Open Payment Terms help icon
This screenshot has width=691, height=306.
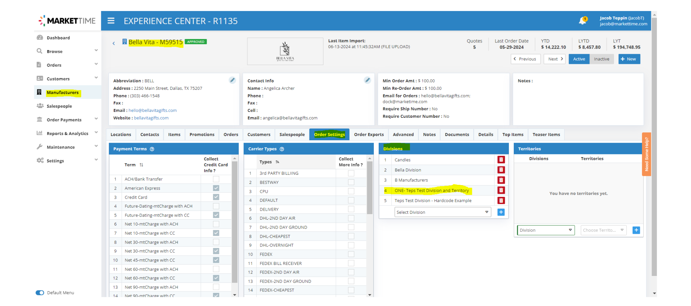click(152, 149)
